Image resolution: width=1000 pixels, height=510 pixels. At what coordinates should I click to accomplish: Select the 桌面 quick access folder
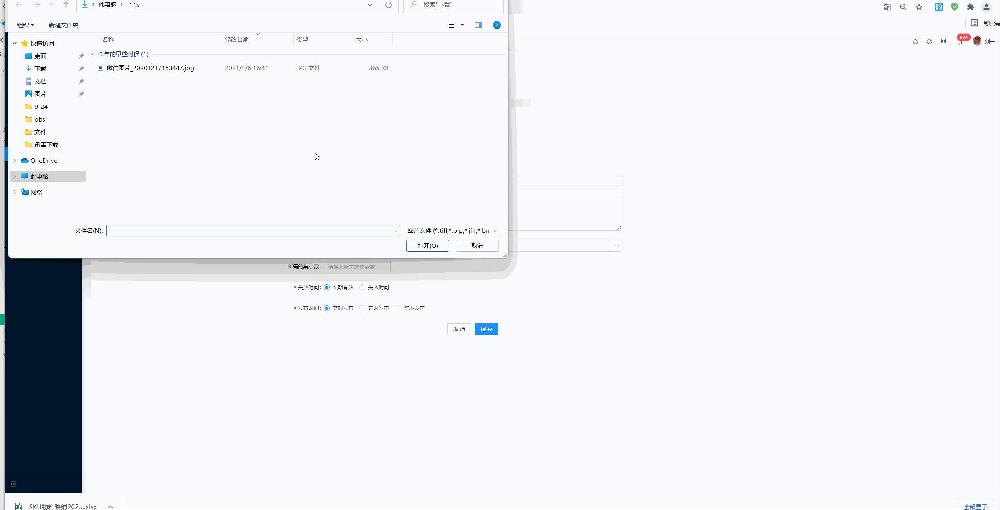40,56
